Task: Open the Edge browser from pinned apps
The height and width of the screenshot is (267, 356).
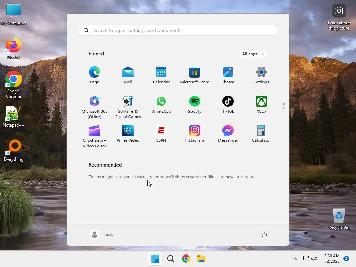Action: pyautogui.click(x=95, y=75)
